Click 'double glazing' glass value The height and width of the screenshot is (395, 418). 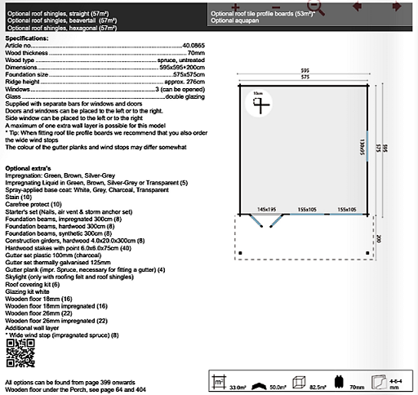click(185, 96)
